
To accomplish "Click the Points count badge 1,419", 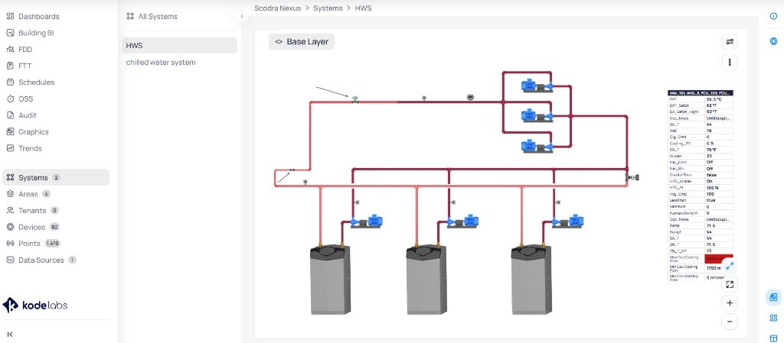I will pos(53,243).
